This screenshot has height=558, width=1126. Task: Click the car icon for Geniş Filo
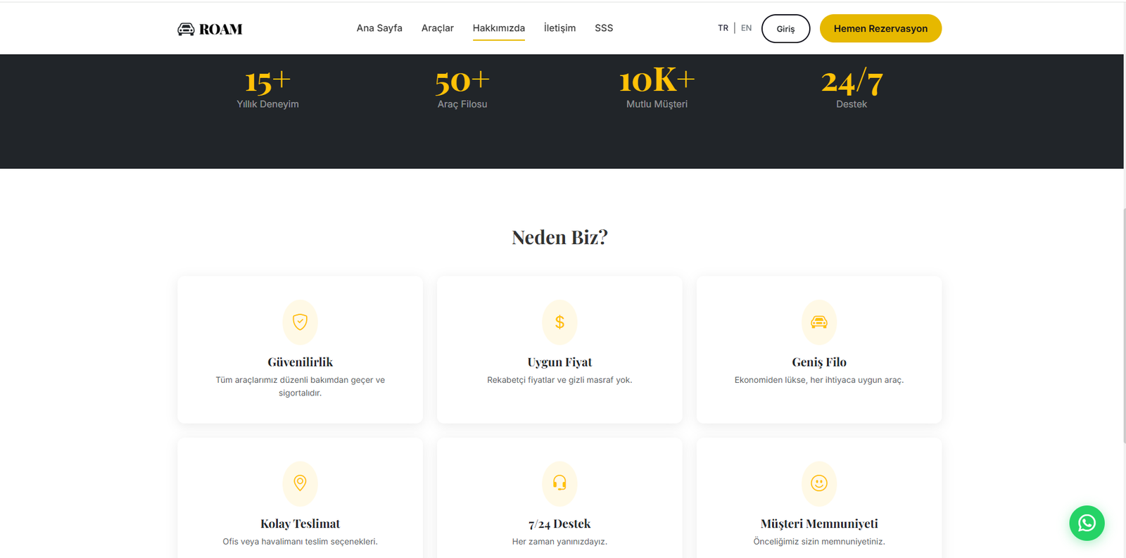818,322
